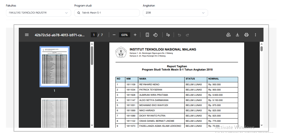The image size is (284, 133).
Task: Click the institute logo in the report
Action: coord(121,52)
